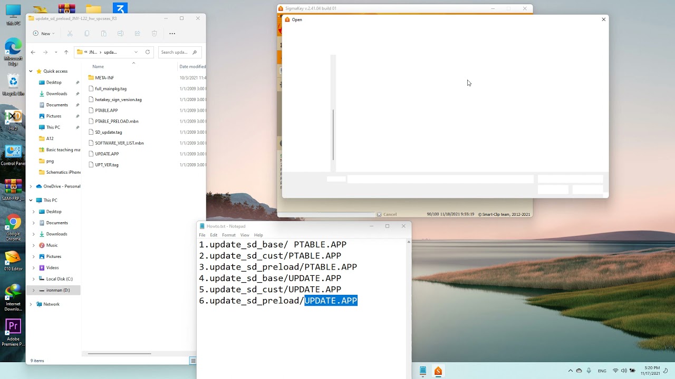Expand the Local Disk (C:) node
Image resolution: width=675 pixels, height=379 pixels.
coord(34,279)
